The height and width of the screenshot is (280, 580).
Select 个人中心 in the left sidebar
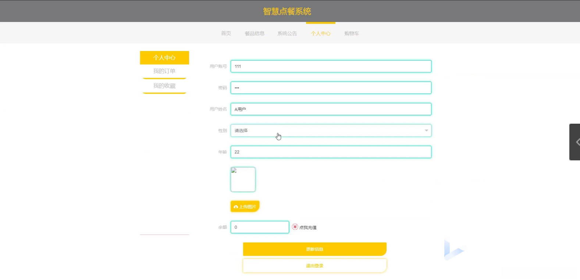[x=164, y=58]
